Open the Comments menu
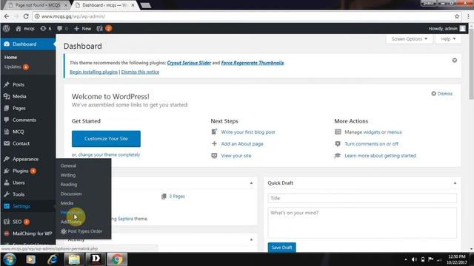Image resolution: width=474 pixels, height=266 pixels. tap(24, 120)
